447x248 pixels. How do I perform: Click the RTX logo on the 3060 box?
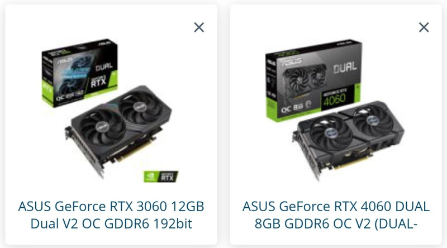[x=98, y=82]
